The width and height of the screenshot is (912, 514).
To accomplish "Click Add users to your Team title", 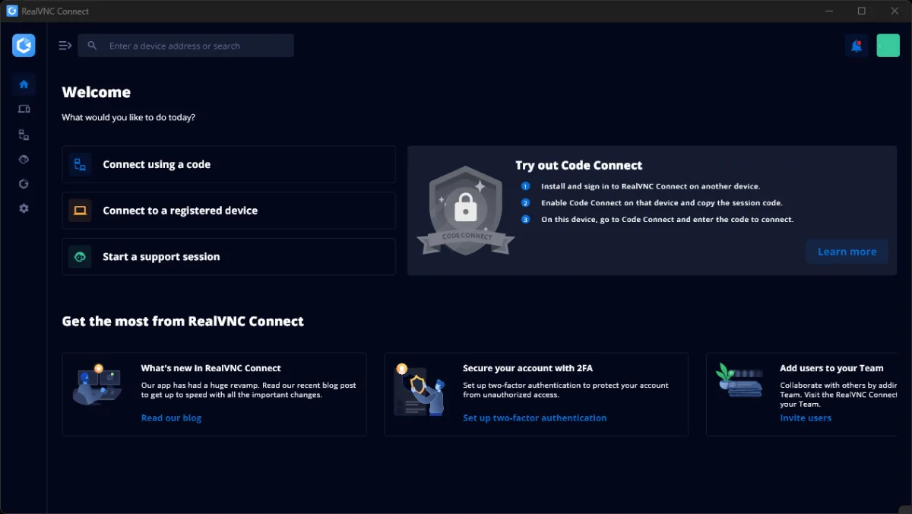I will [831, 368].
